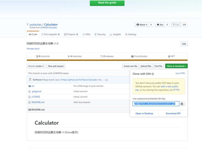Screen dimensions: 202x150
Task: Click Create new file
Action: [x=131, y=66]
